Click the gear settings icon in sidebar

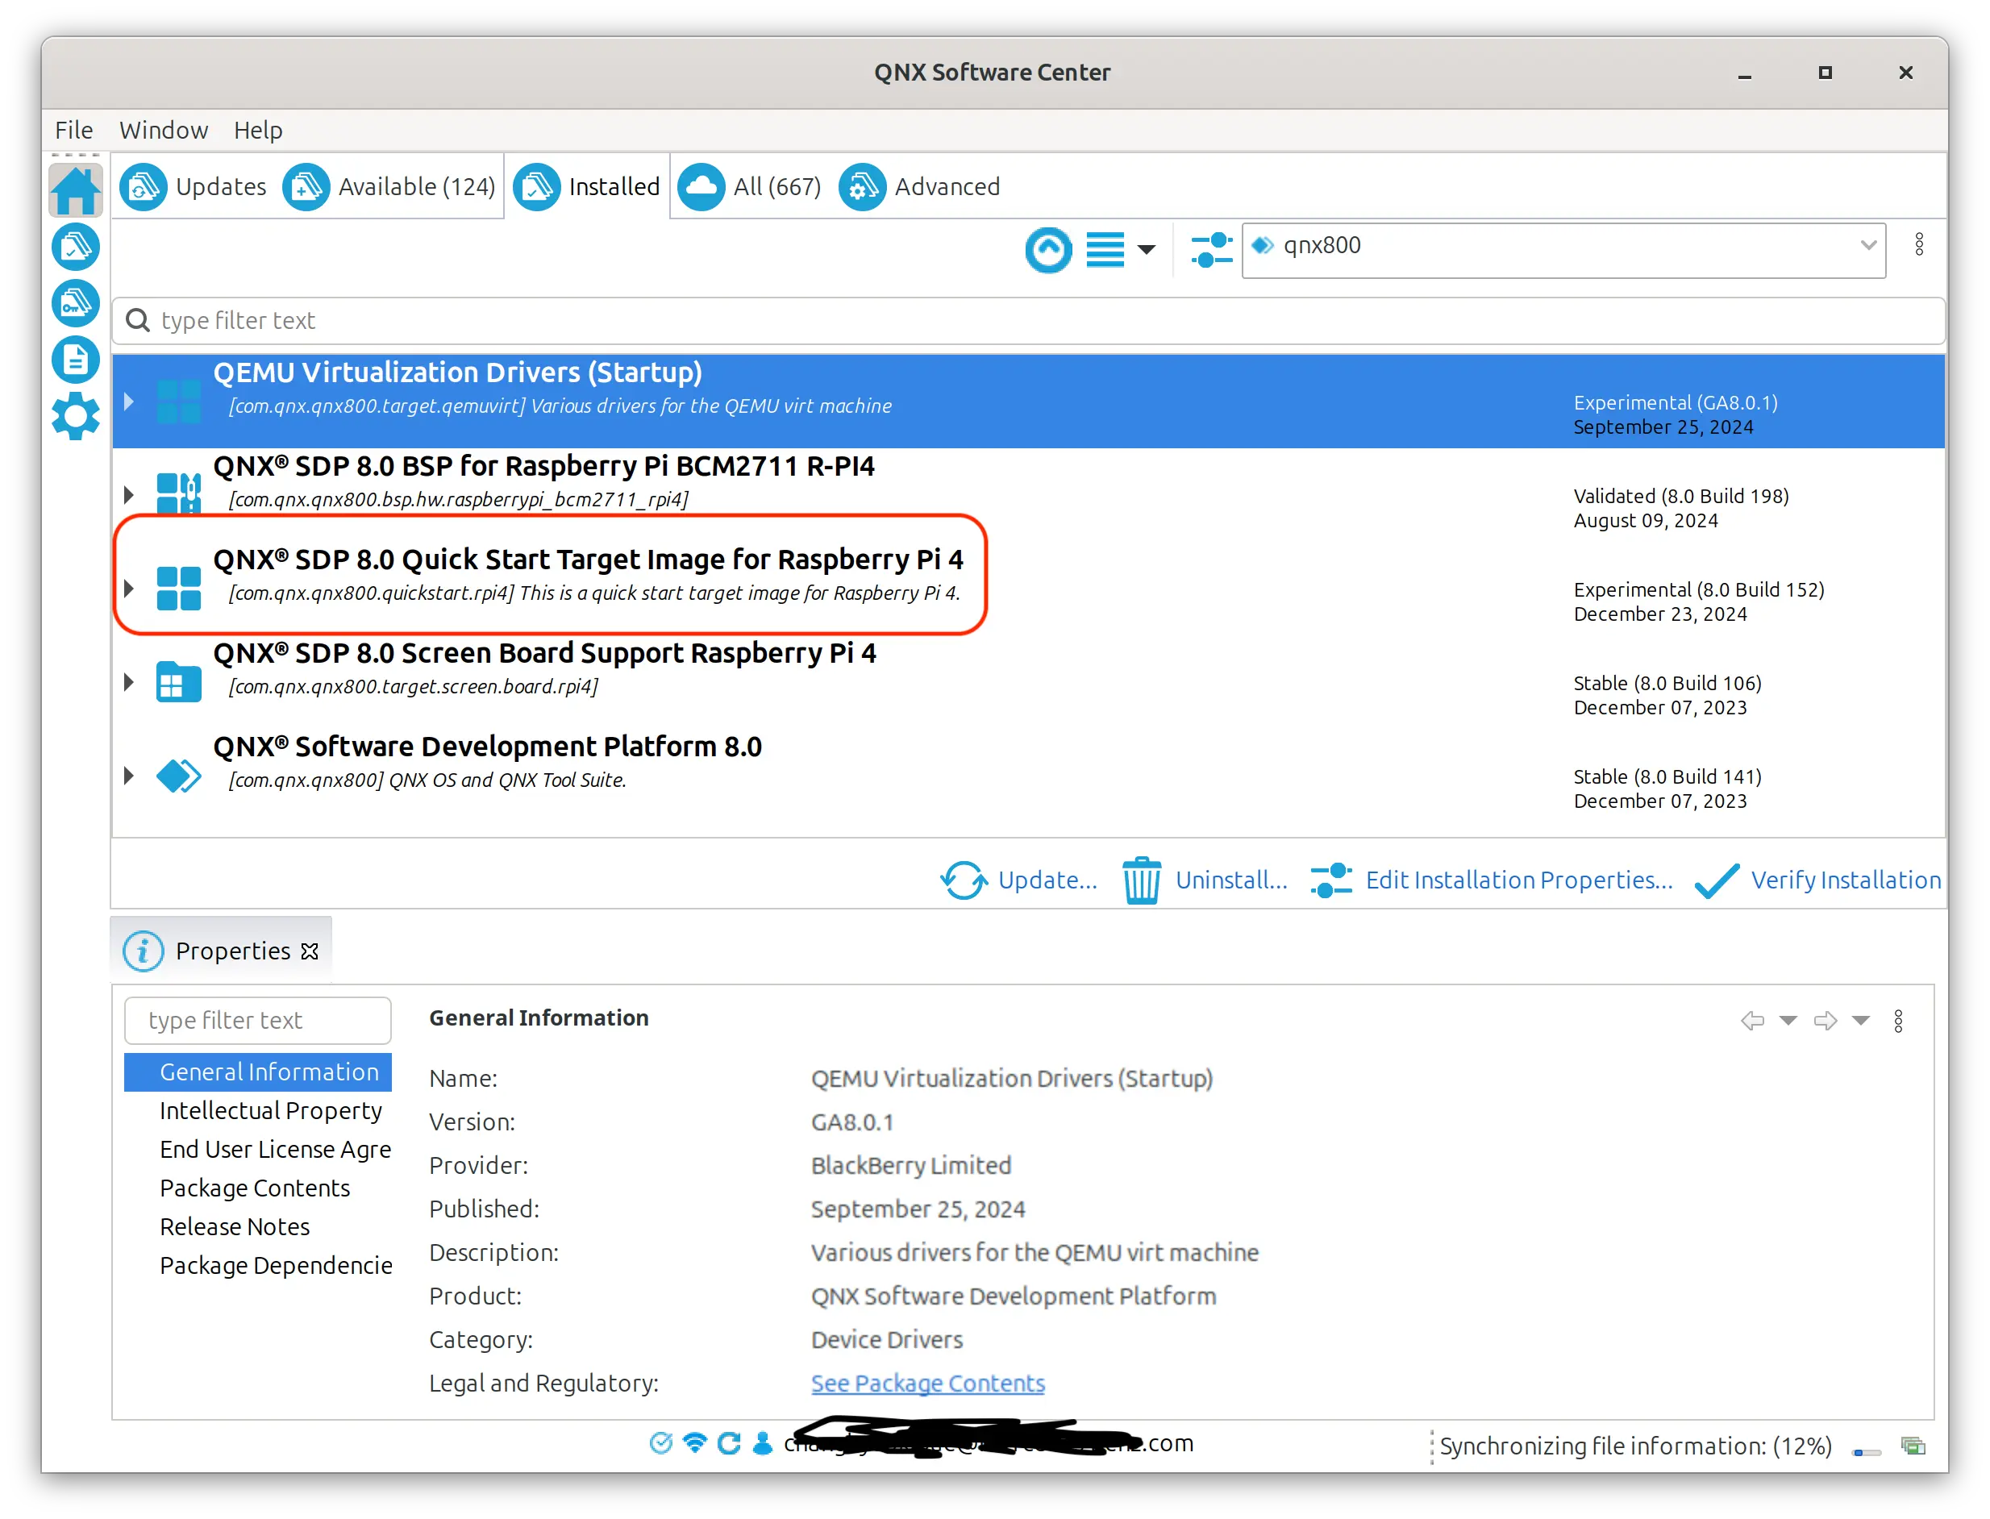(75, 416)
